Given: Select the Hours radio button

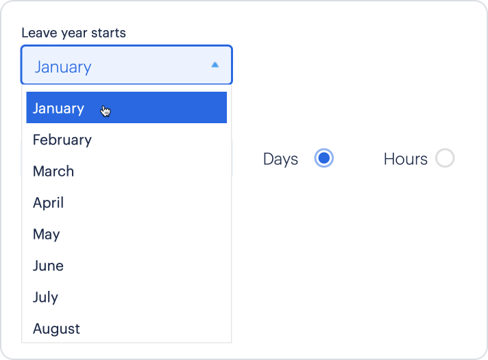Looking at the screenshot, I should [445, 158].
